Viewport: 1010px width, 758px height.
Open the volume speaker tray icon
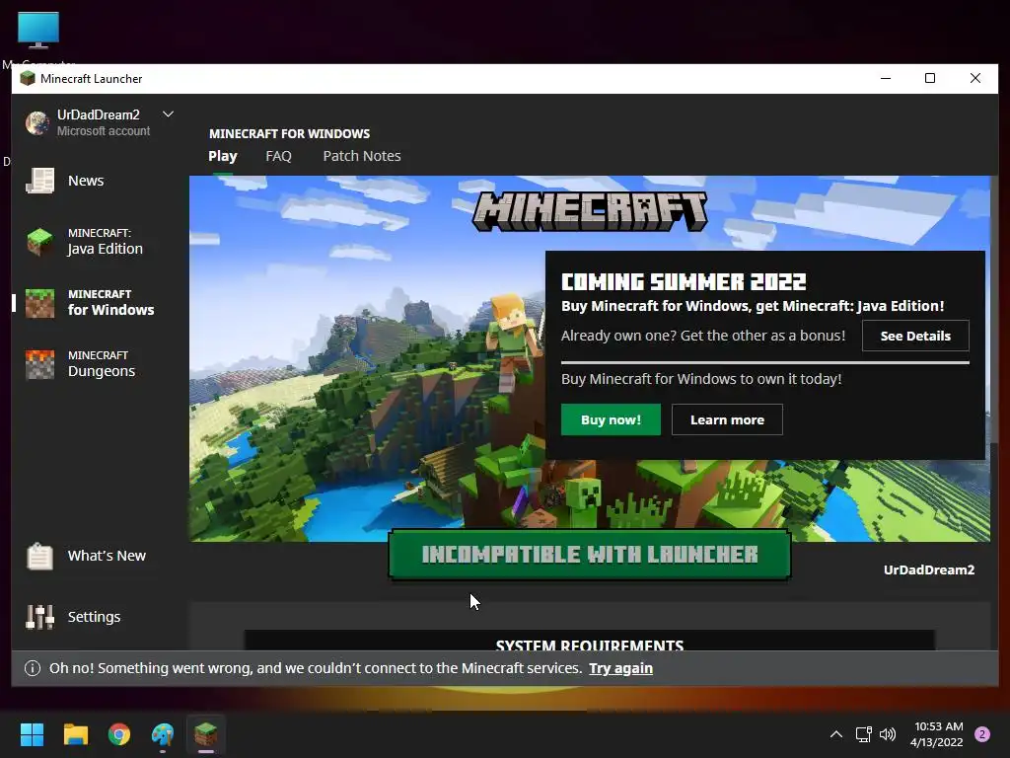(x=888, y=734)
